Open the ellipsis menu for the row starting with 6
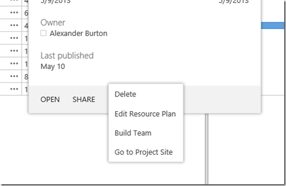 click(x=14, y=13)
